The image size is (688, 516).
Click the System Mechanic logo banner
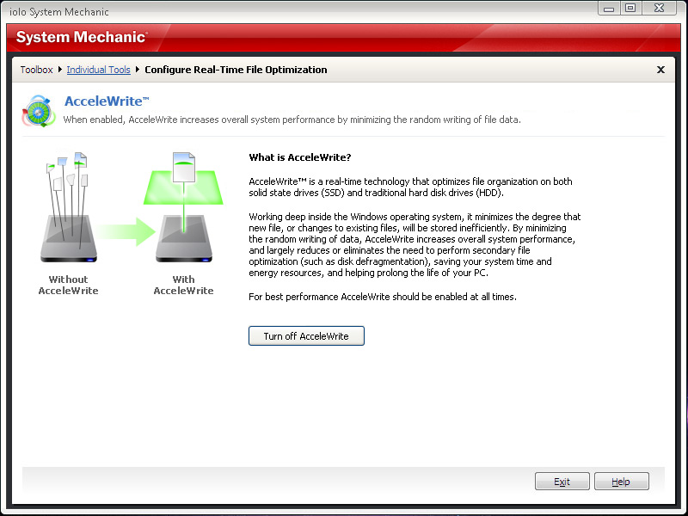click(x=81, y=37)
